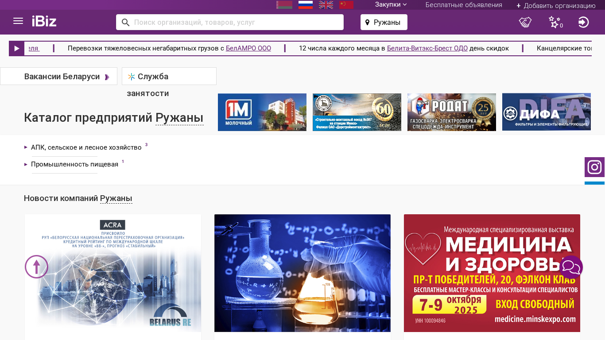Follow the Белита-Витэкс-Брест ОДО link
The image size is (605, 340).
pyautogui.click(x=427, y=48)
